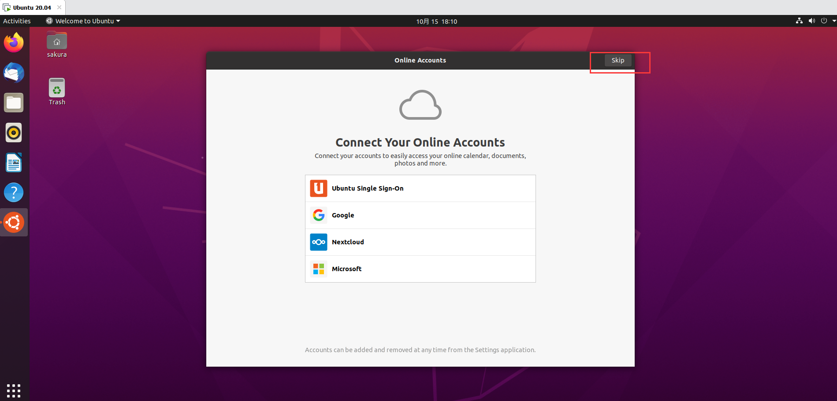Image resolution: width=837 pixels, height=401 pixels.
Task: Open the sakura home folder icon
Action: click(57, 44)
